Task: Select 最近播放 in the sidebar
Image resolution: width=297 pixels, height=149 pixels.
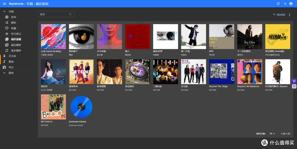Action: (x=16, y=45)
